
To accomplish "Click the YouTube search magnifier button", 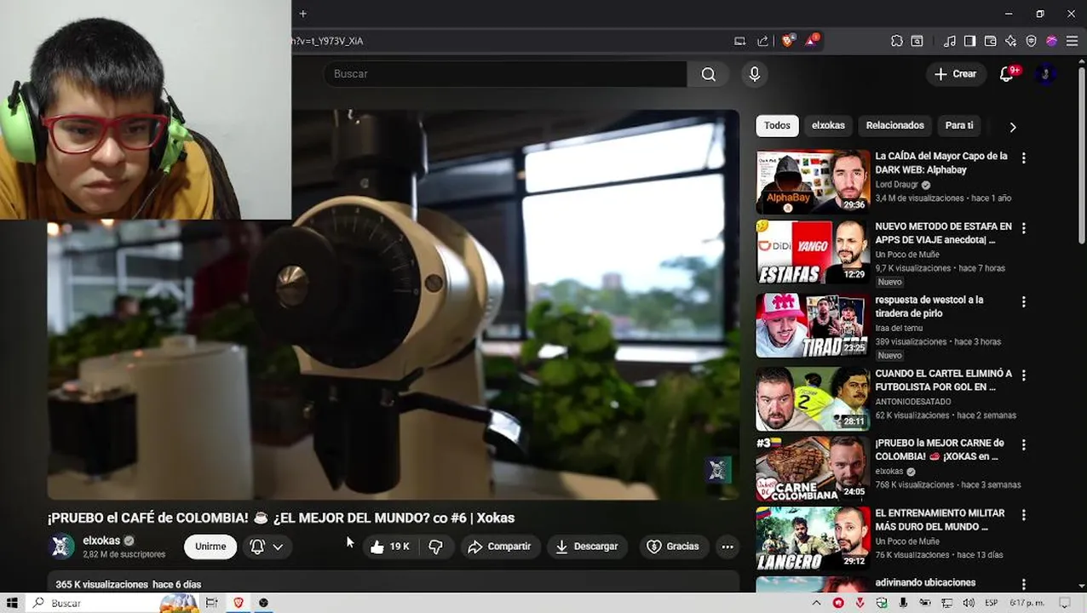I will pos(708,74).
